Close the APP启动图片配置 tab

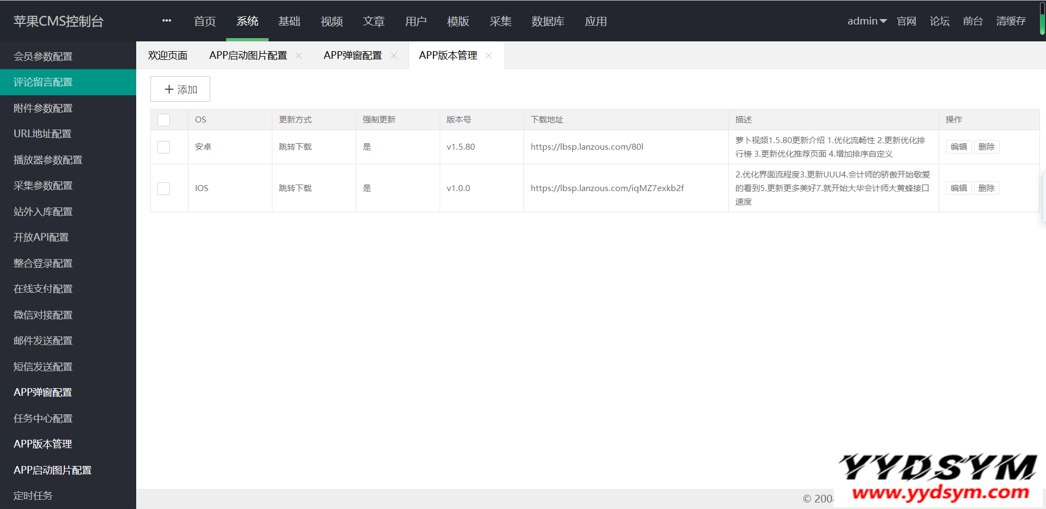299,56
